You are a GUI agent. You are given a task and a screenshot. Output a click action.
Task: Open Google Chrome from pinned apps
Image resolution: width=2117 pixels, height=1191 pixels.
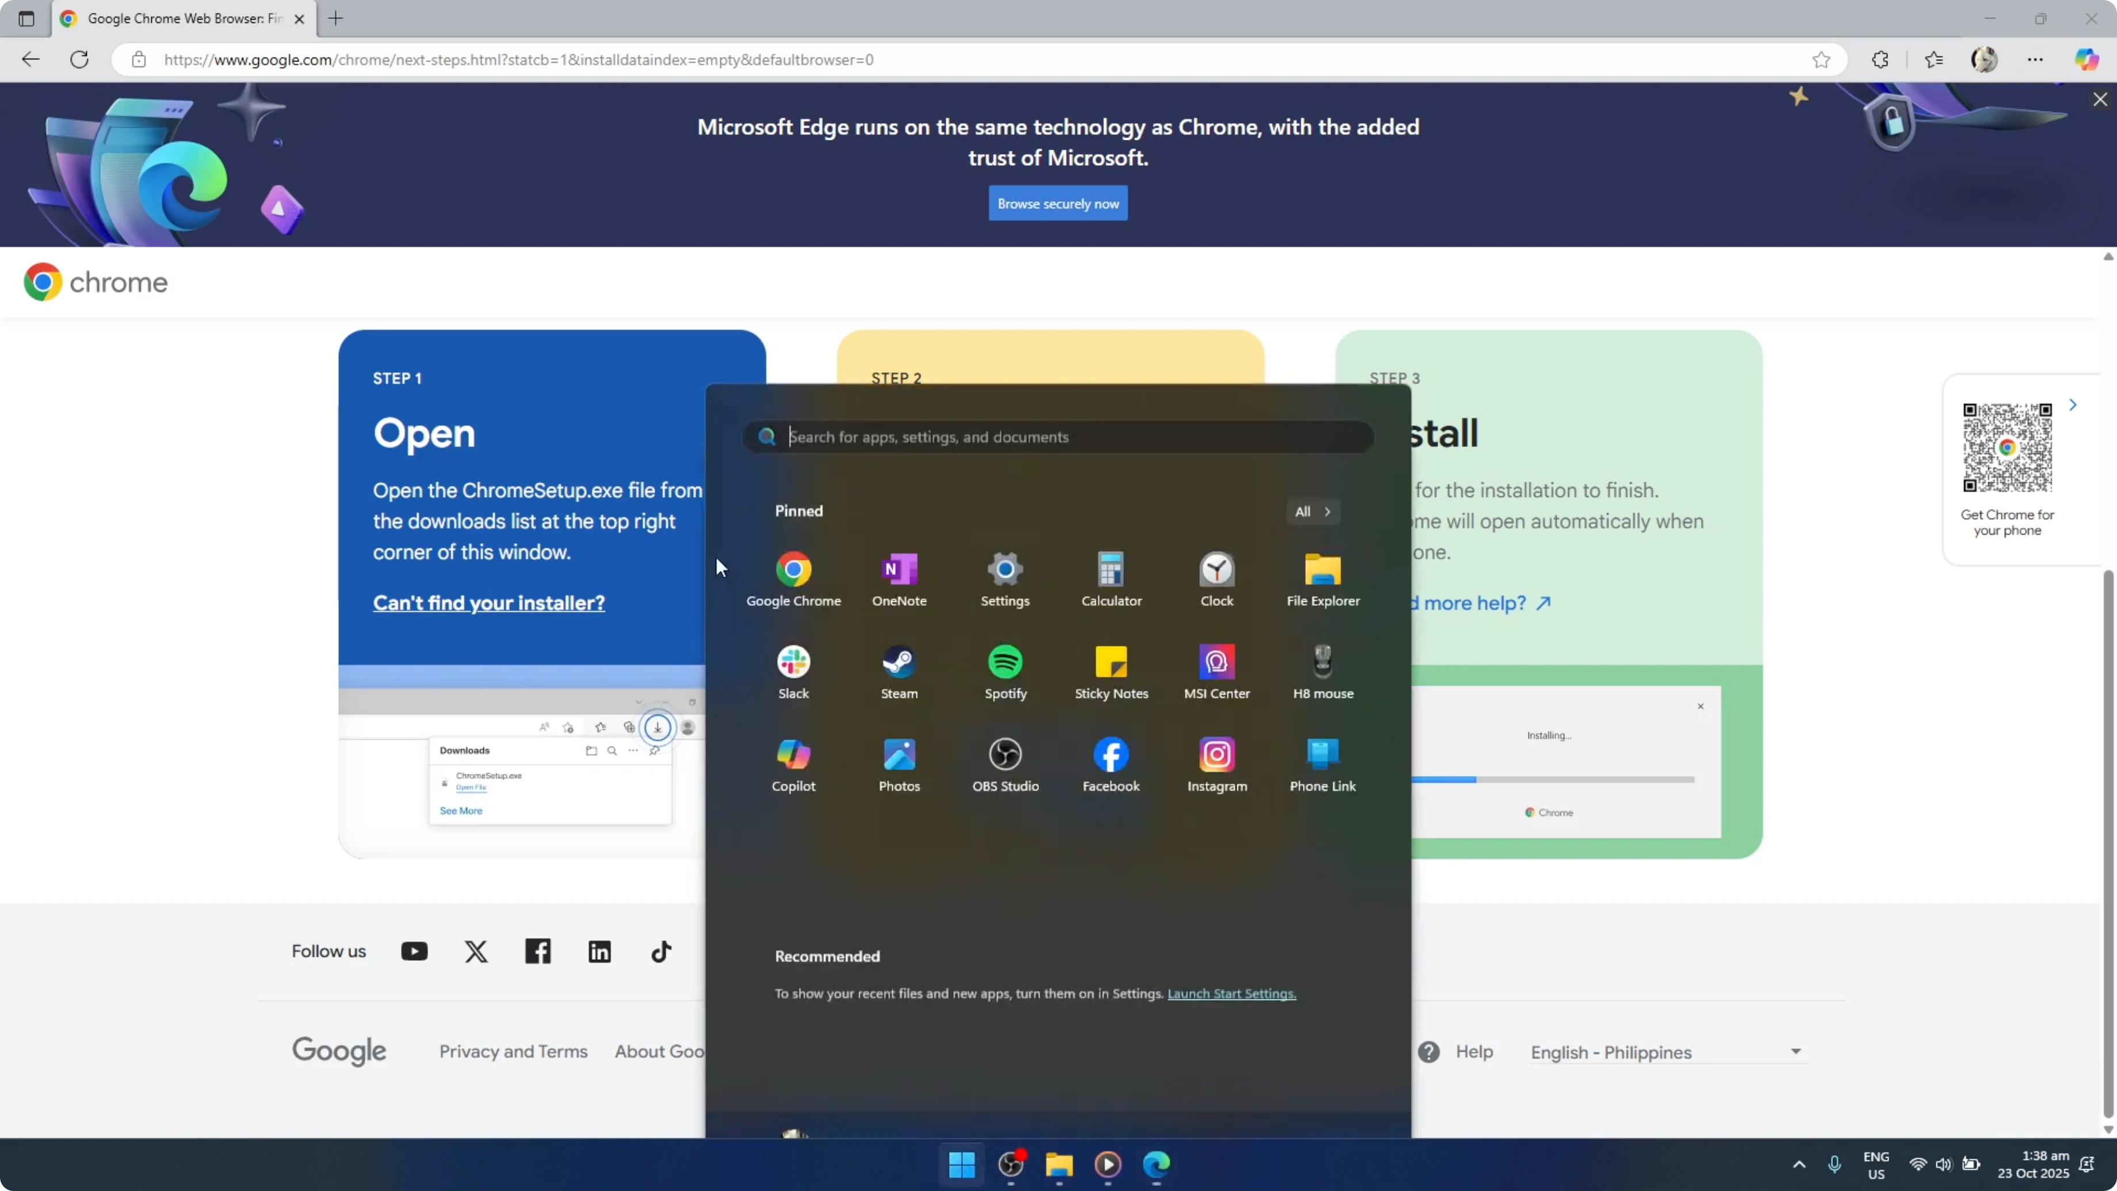click(x=793, y=579)
